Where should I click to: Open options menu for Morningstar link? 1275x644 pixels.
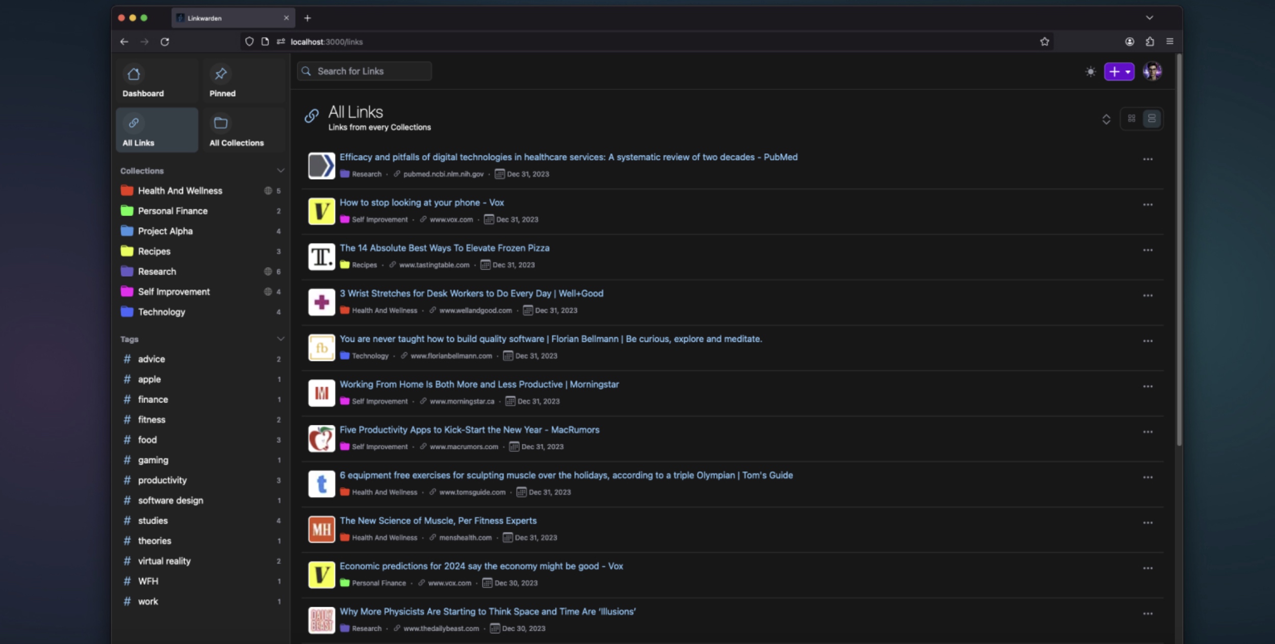[x=1147, y=387]
